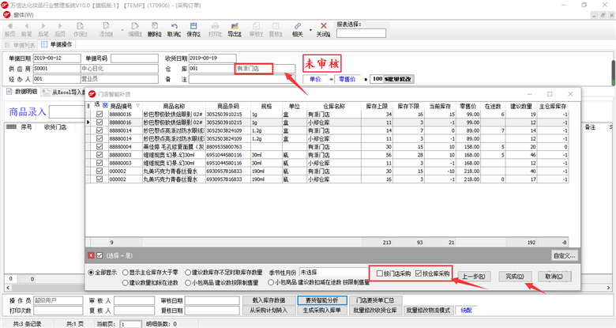Image resolution: width=616 pixels, height=328 pixels.
Task: Switch to the 单据列表 tab
Action: click(20, 45)
